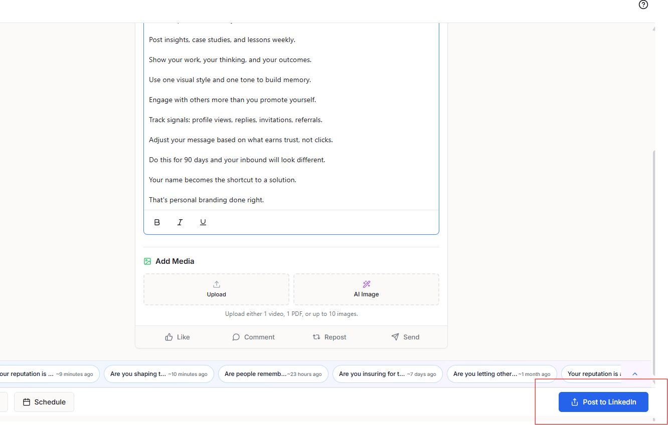Click the Comment preview button

pyautogui.click(x=253, y=337)
